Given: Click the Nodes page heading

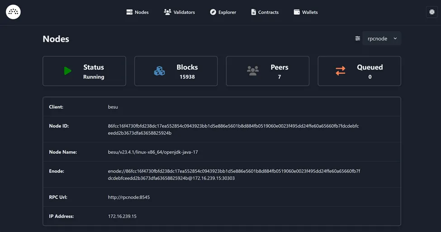Looking at the screenshot, I should (56, 39).
